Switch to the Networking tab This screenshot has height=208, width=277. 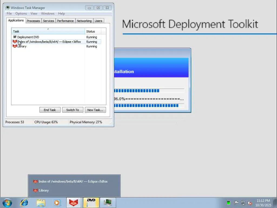click(x=84, y=21)
